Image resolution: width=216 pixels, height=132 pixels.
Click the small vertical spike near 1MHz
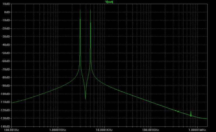point(191,114)
